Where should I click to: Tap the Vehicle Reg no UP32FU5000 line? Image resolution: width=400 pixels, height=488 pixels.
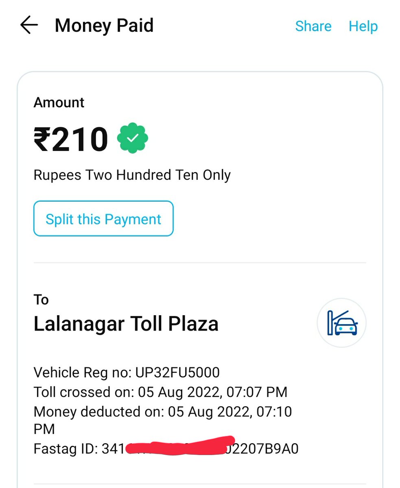click(127, 372)
